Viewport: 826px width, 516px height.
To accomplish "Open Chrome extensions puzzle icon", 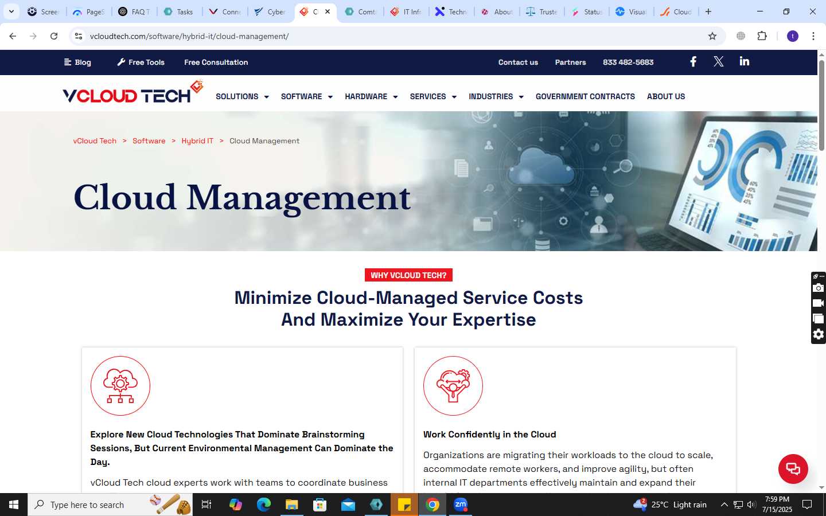I will click(762, 36).
